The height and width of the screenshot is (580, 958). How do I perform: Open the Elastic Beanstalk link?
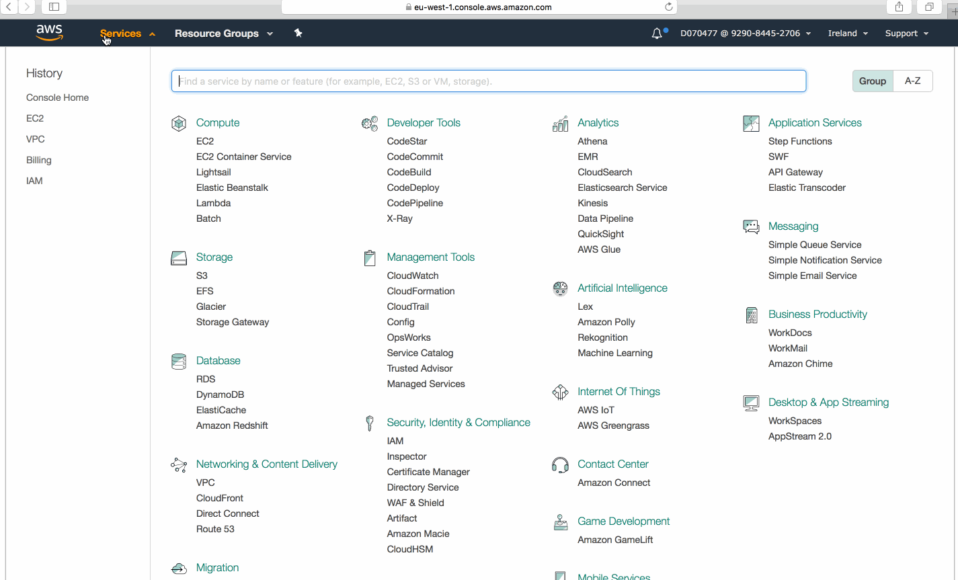coord(232,188)
